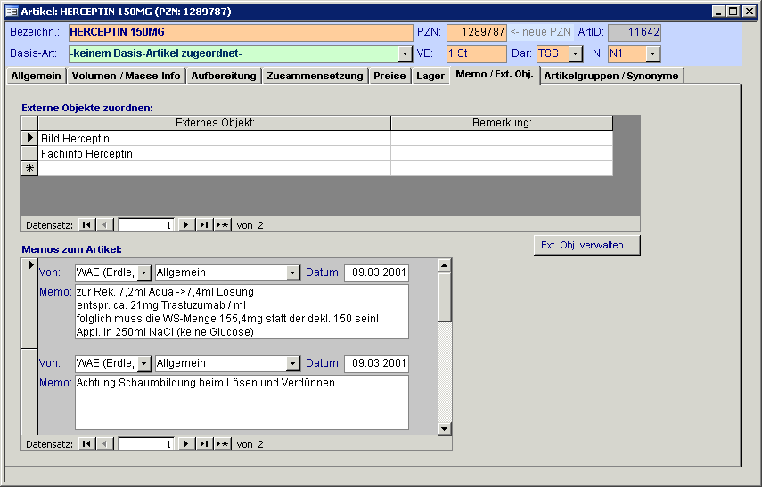762x487 pixels.
Task: Open the N dropdown showing N1
Action: click(x=652, y=54)
